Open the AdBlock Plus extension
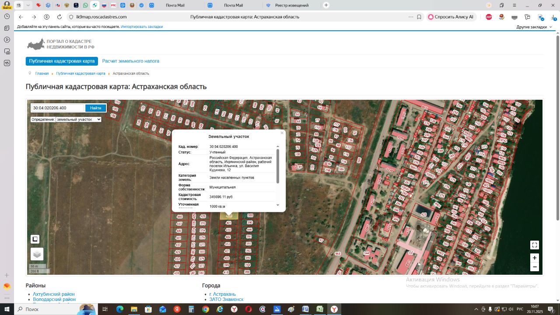 [489, 17]
